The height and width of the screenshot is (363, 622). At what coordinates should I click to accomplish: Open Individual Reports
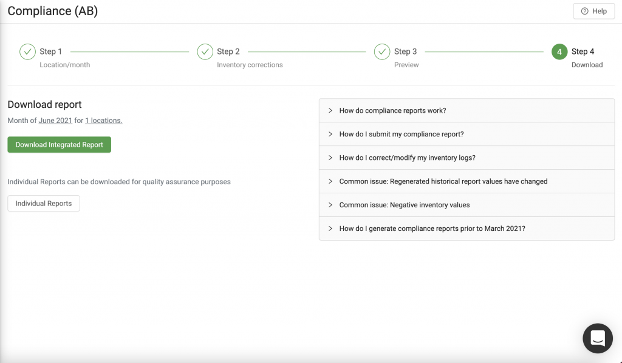[x=44, y=203]
